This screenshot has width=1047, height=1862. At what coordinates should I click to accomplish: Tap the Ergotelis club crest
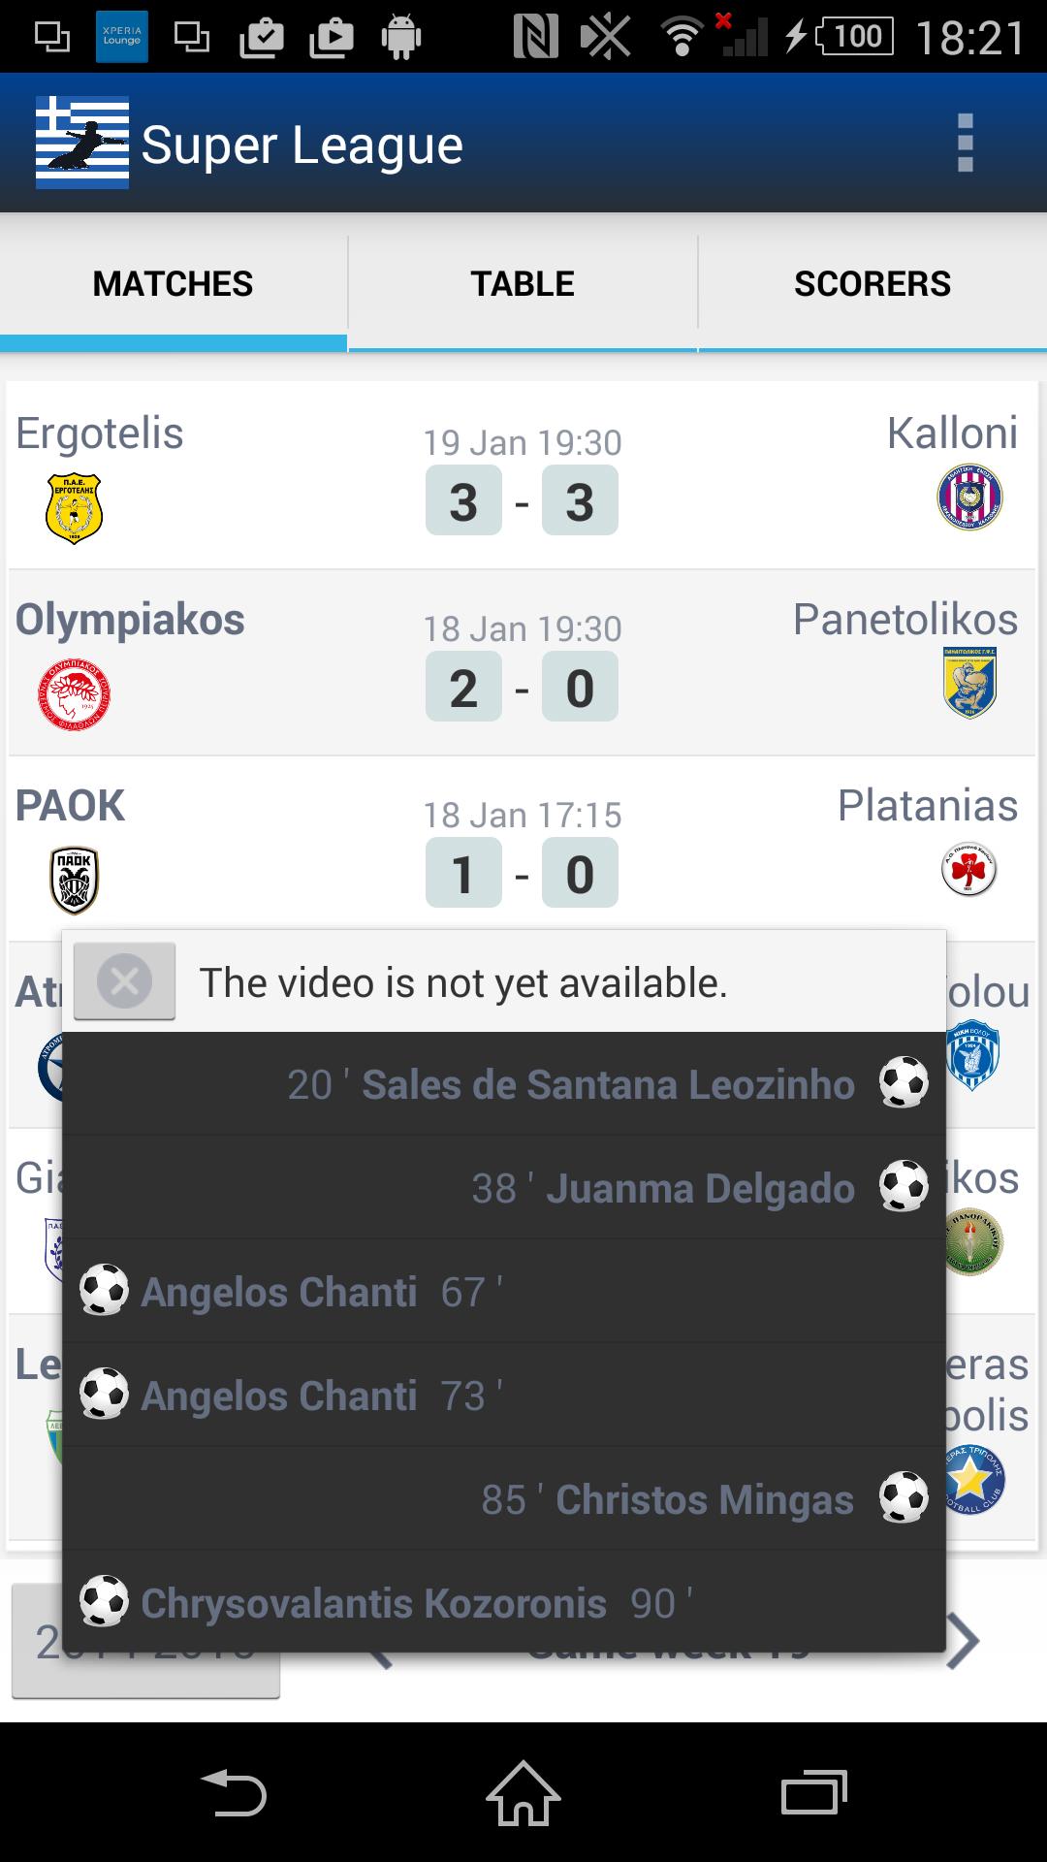coord(74,508)
